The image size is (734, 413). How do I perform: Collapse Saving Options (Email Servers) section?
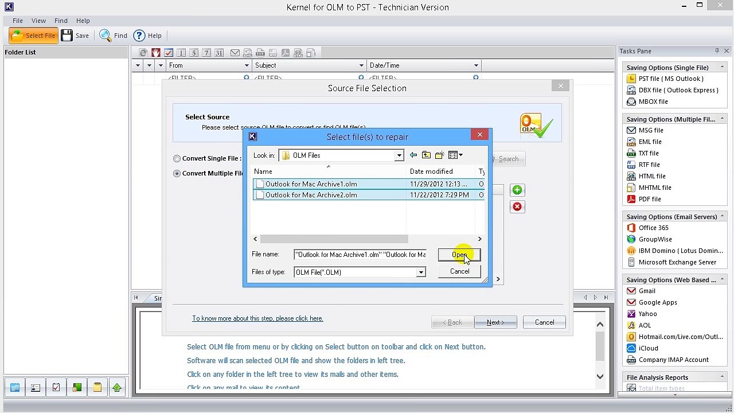pos(722,216)
